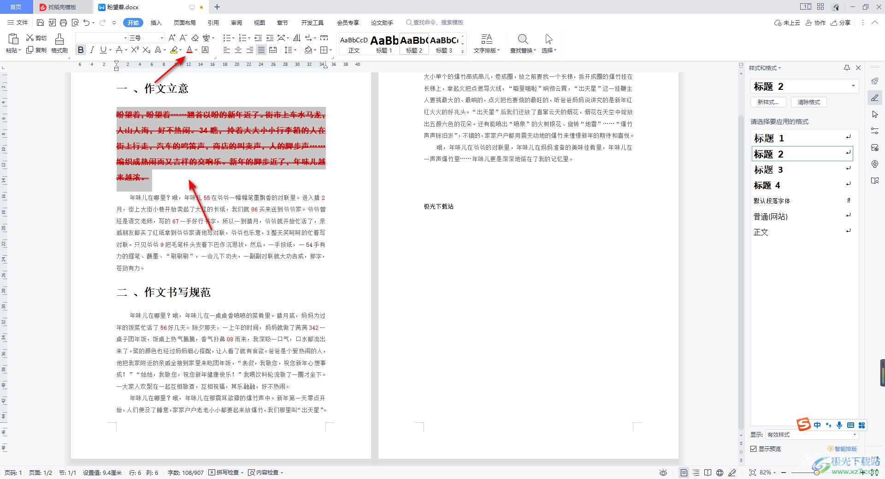Switch to web layout view in status bar
This screenshot has width=885, height=479.
720,473
